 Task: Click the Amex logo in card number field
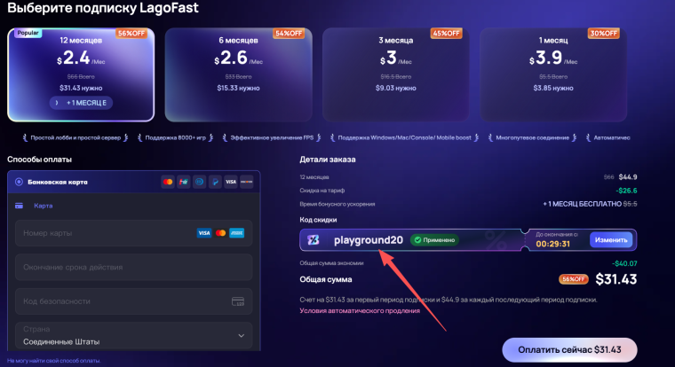tap(237, 233)
